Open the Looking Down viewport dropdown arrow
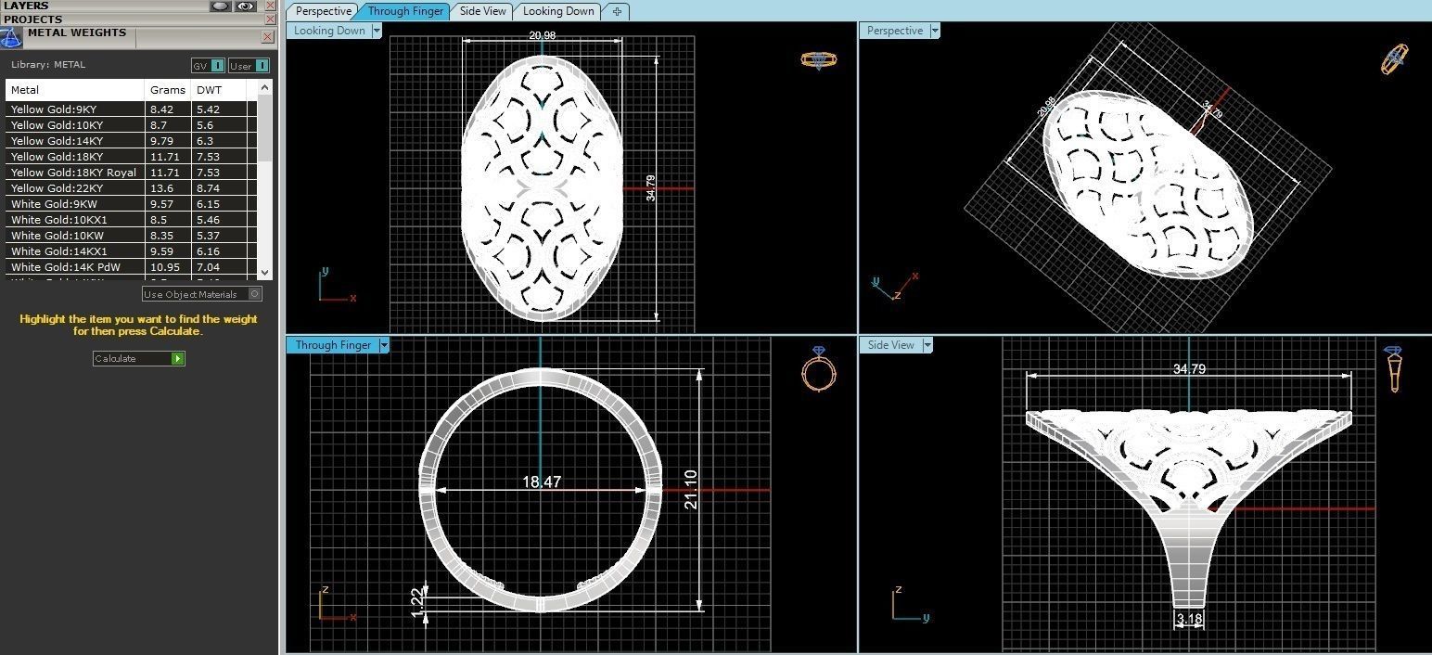This screenshot has width=1432, height=655. pos(377,31)
